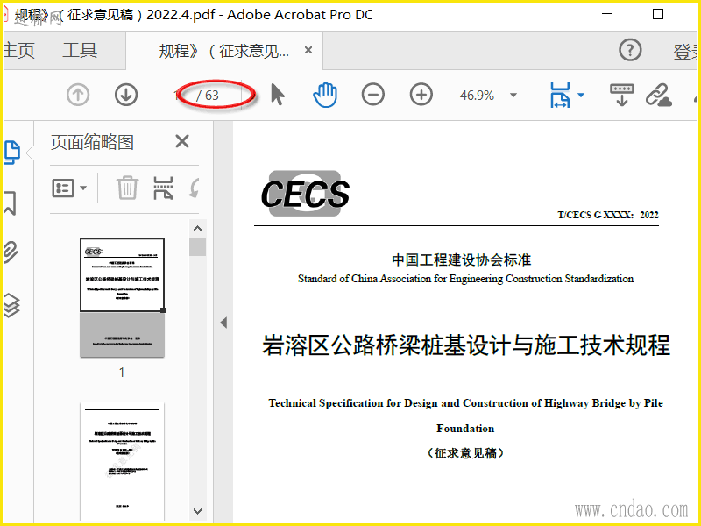Zoom out with the minus button

click(373, 95)
